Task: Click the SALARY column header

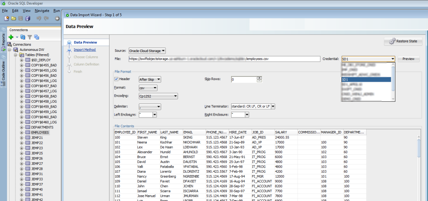Action: pyautogui.click(x=286, y=132)
